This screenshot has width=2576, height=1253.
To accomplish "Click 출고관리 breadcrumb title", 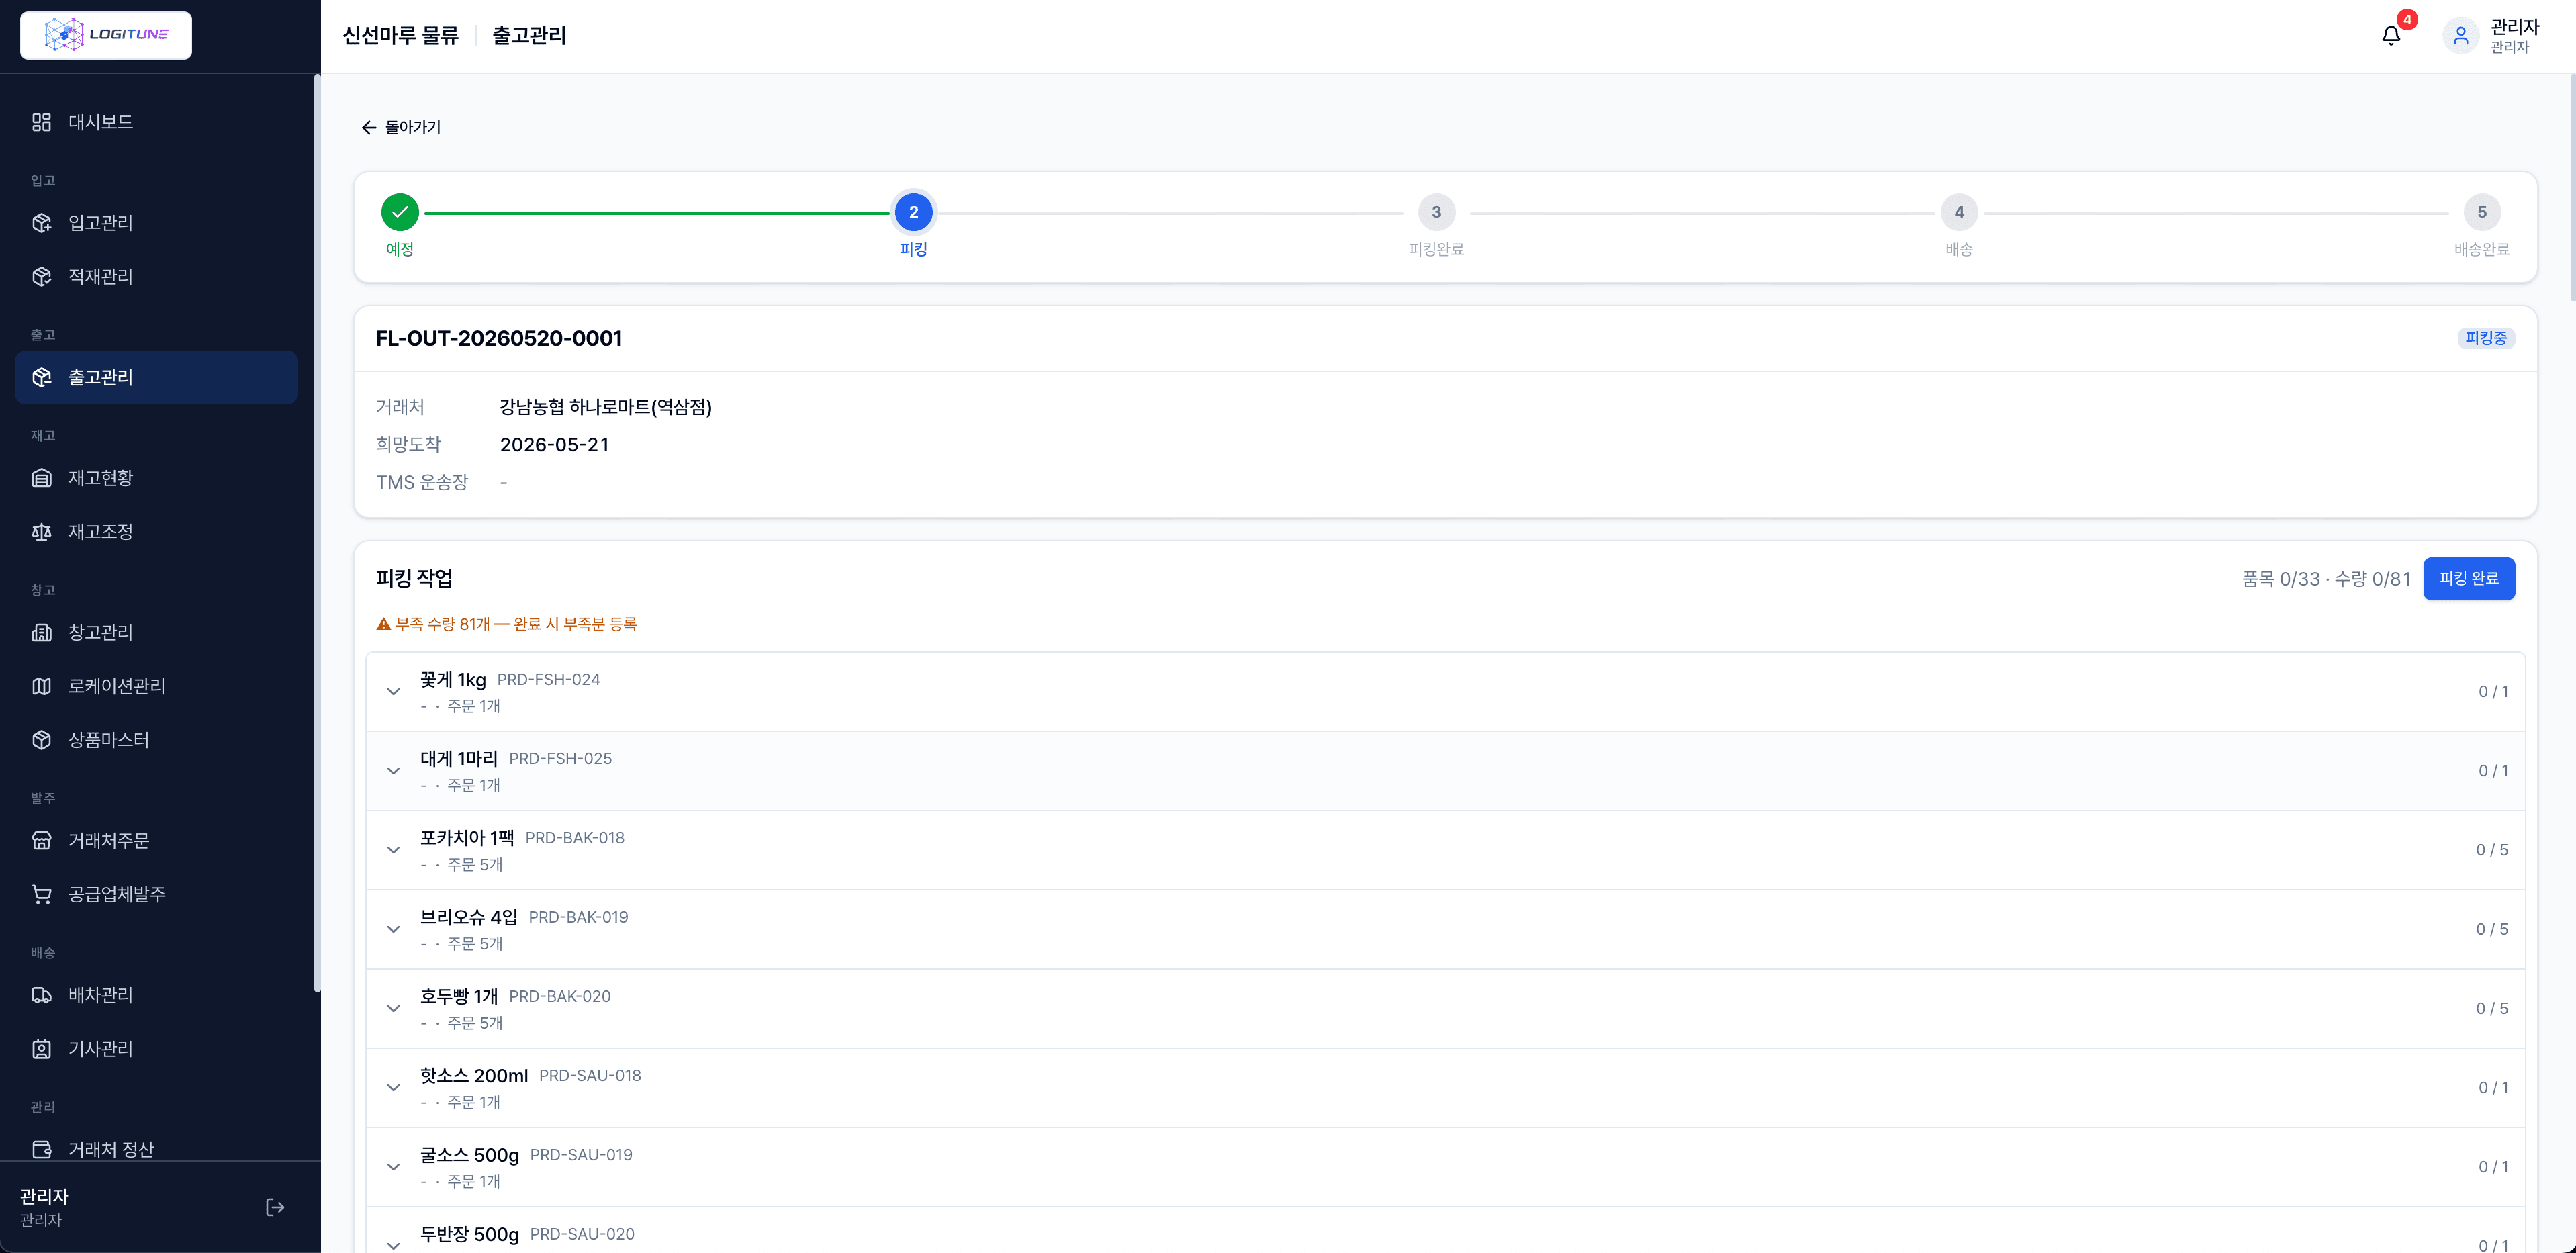I will click(x=529, y=36).
